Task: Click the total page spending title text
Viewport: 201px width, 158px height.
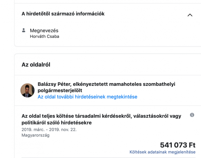Action: [x=101, y=119]
